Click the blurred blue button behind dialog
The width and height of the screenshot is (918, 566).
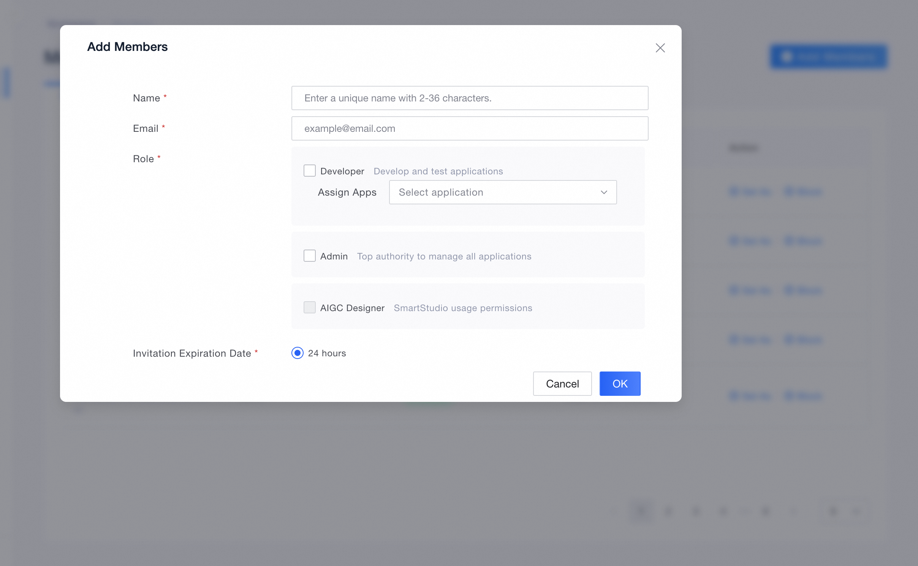[828, 57]
